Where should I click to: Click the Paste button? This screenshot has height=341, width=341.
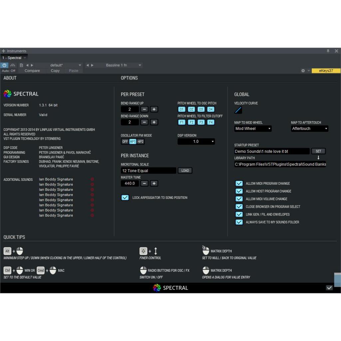tap(74, 71)
